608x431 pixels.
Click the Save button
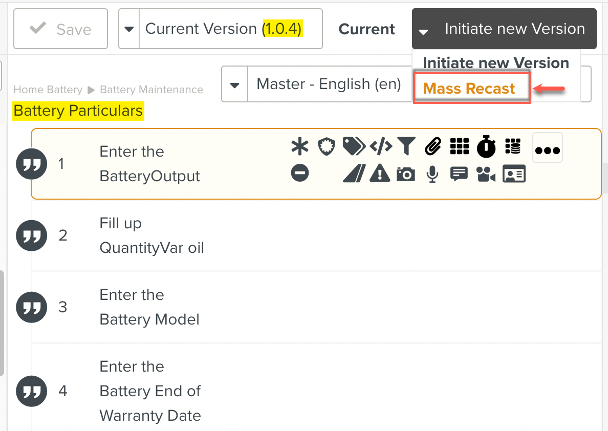61,29
